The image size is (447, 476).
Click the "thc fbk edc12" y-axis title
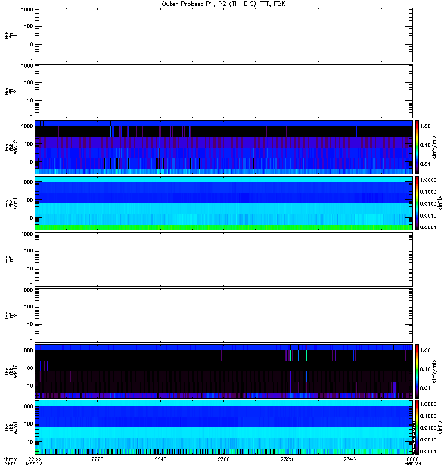coord(11,371)
